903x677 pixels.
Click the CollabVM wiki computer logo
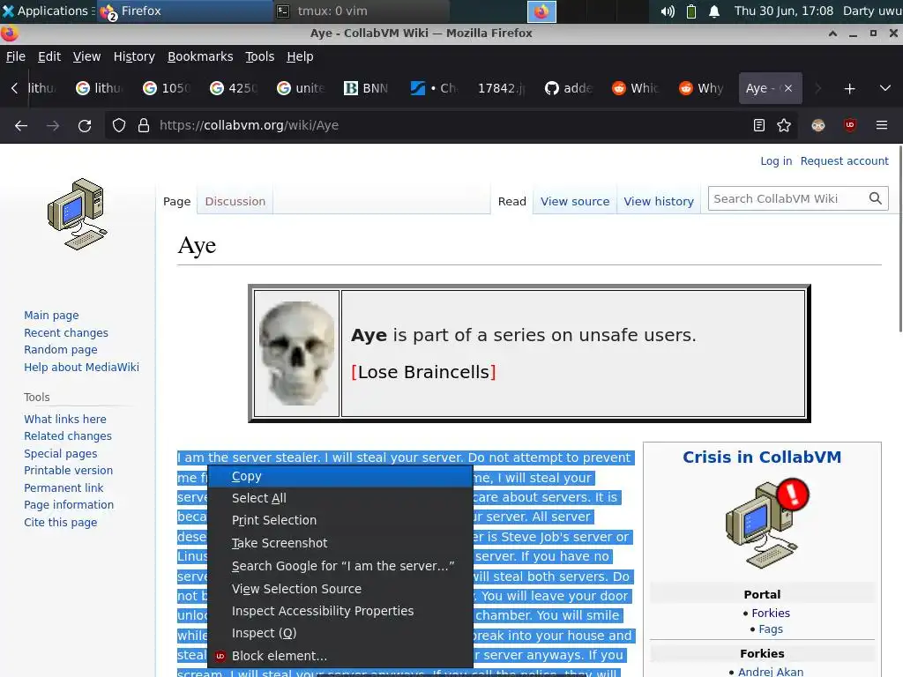coord(78,214)
